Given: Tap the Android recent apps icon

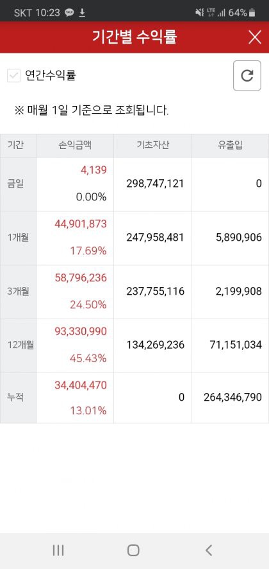Looking at the screenshot, I should click(58, 550).
